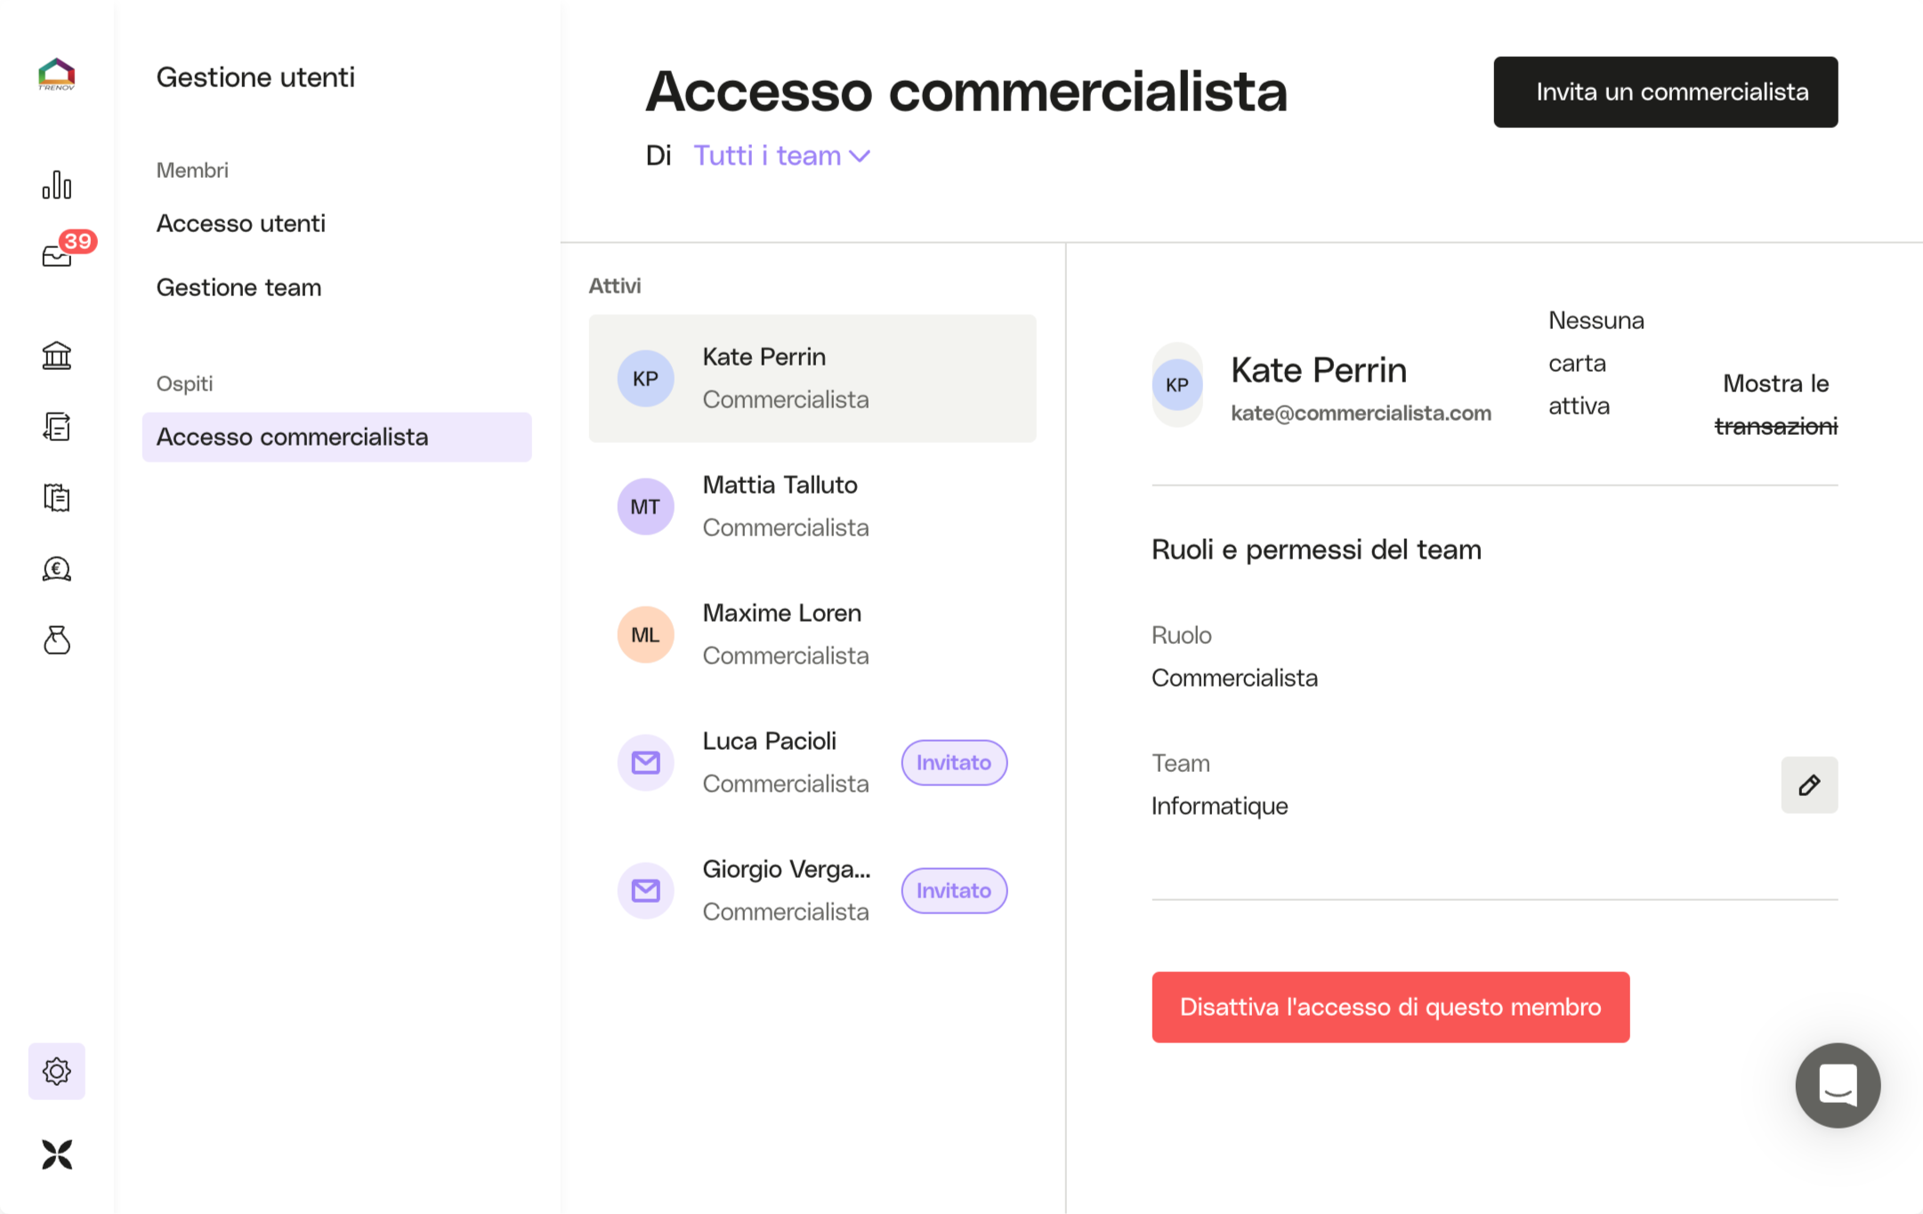Disattiva l'accesso di questo membro

1390,1007
